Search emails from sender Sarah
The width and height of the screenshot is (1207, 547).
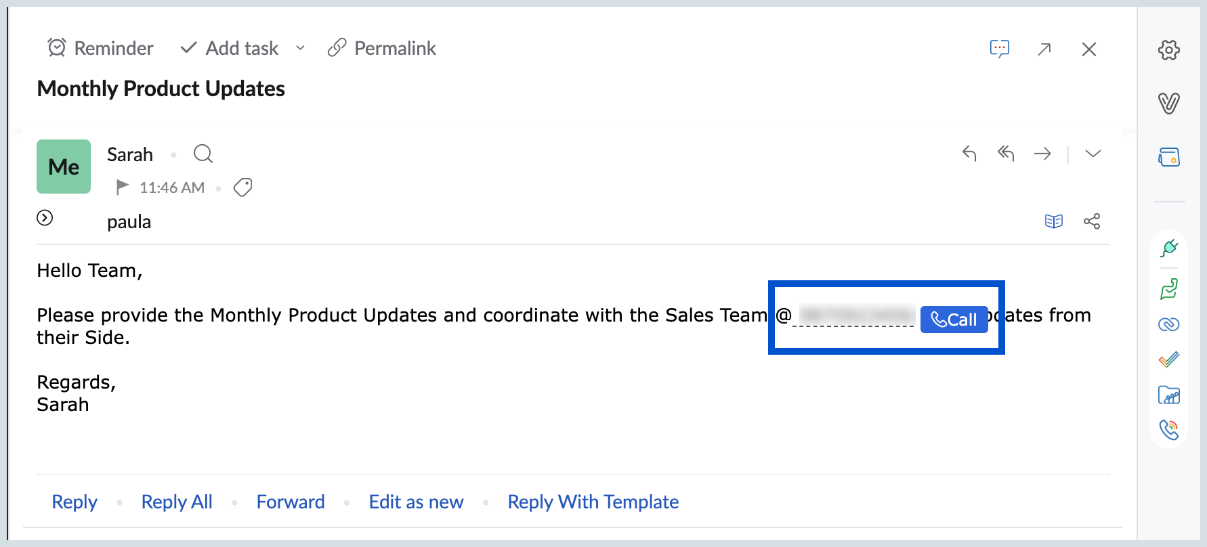coord(203,154)
